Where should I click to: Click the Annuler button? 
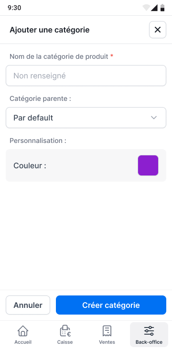(x=28, y=305)
